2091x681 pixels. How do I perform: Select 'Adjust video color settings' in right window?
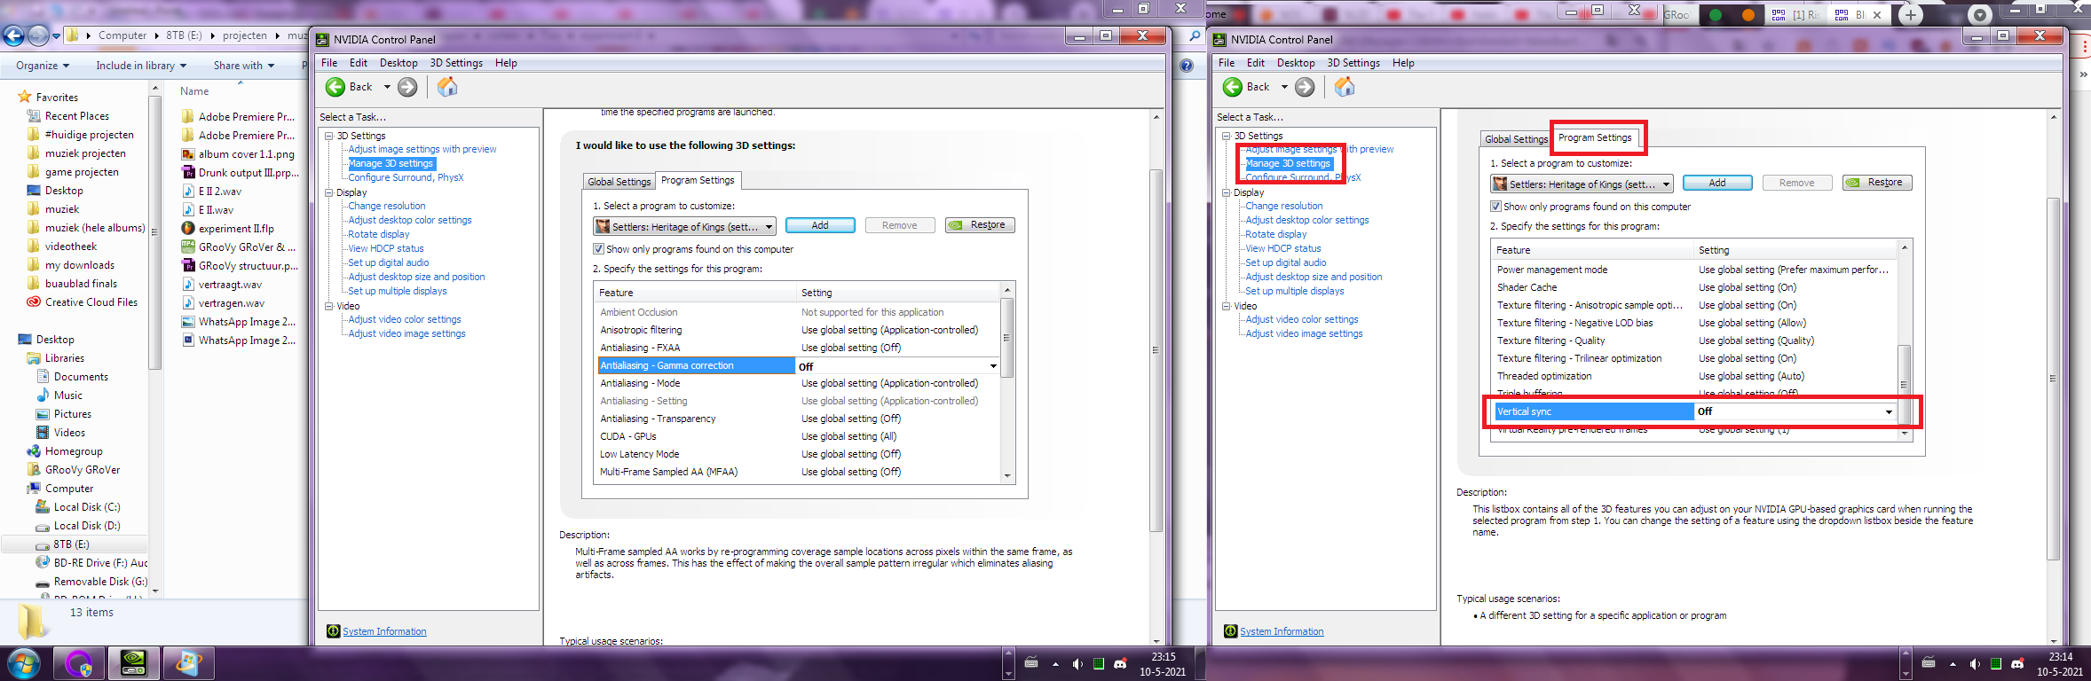1302,319
